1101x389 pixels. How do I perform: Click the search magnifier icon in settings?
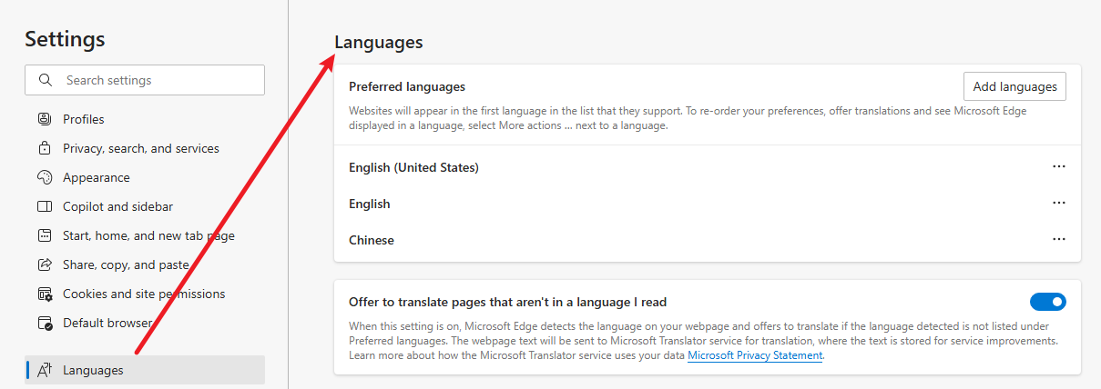pos(45,80)
